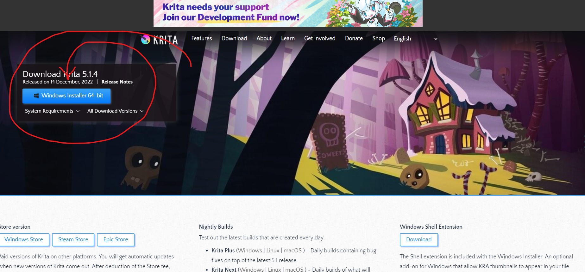The image size is (585, 272).
Task: Click the KRITA wordmark in the header
Action: [x=166, y=40]
